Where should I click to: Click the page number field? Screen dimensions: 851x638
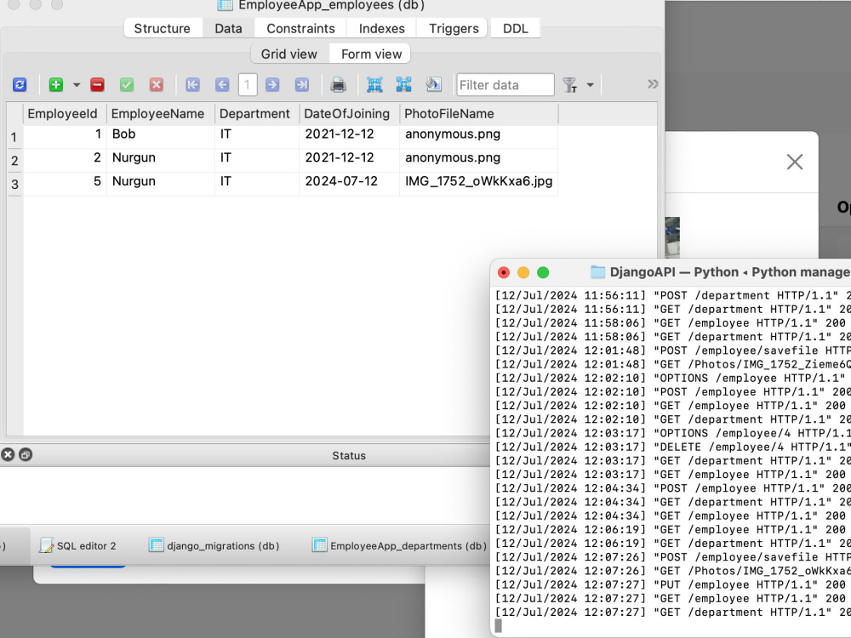[x=248, y=84]
